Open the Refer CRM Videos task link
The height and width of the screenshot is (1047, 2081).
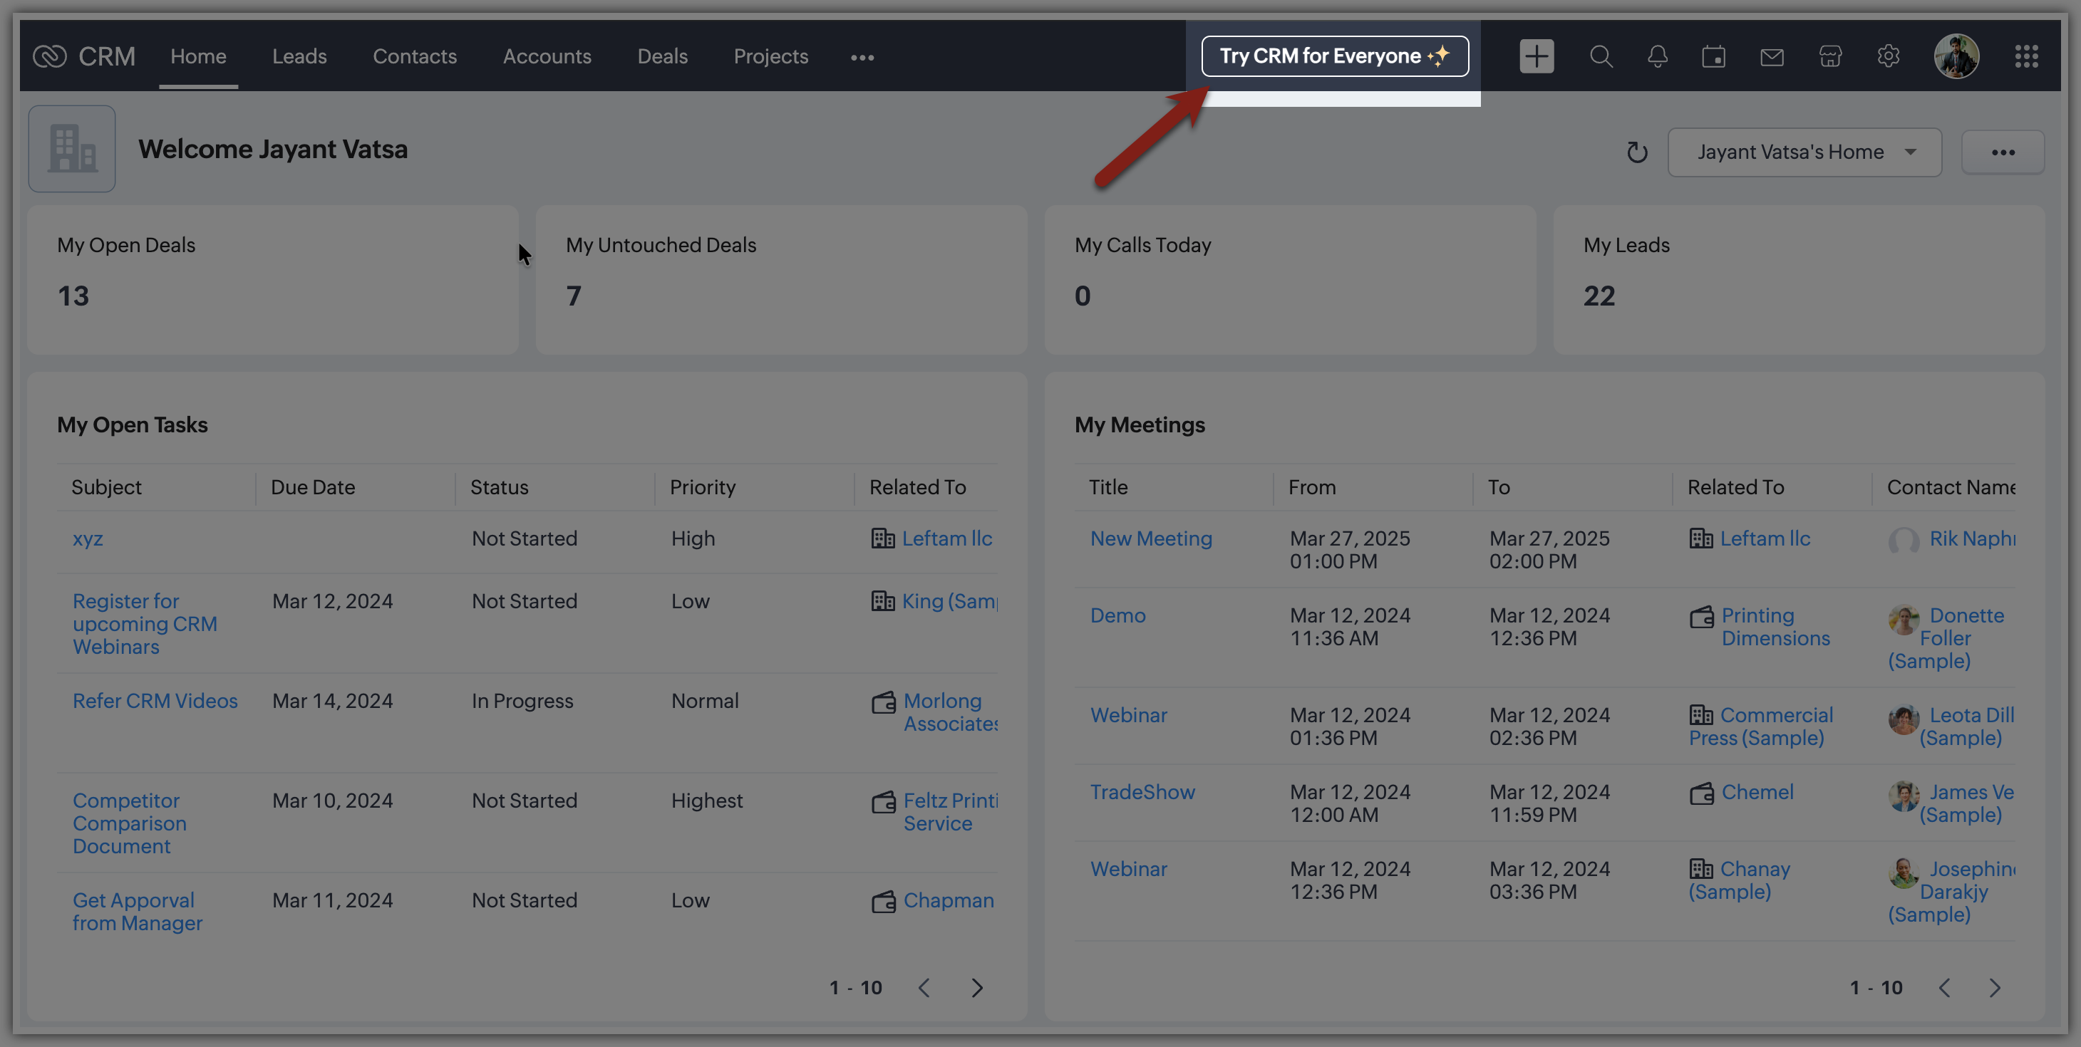155,700
